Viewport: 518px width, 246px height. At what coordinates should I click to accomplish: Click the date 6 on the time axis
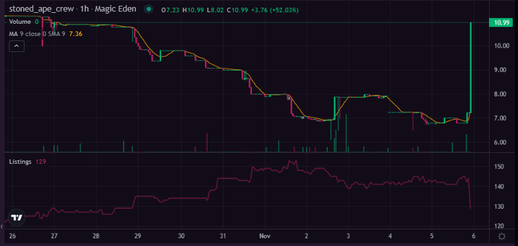(x=474, y=236)
